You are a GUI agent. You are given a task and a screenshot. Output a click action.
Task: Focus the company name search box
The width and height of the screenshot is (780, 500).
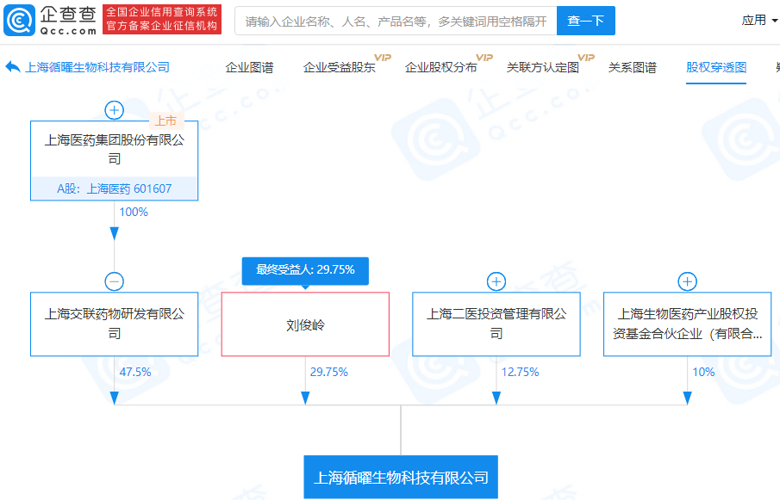pos(396,21)
